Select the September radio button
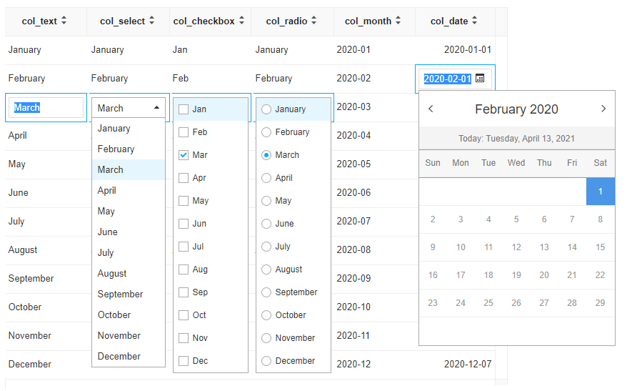The image size is (632, 391). tap(266, 292)
